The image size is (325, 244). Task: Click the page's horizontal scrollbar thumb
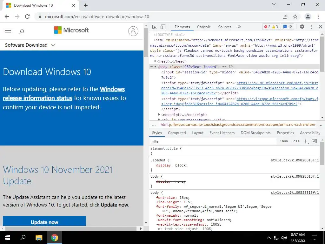pos(71,229)
